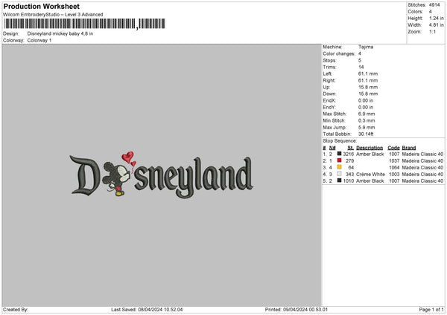Click the "Stops:" label

pos(330,60)
